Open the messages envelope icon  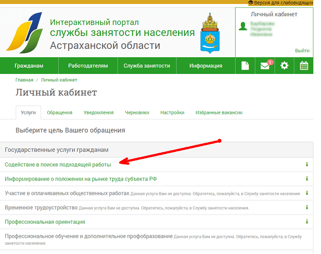click(x=265, y=66)
